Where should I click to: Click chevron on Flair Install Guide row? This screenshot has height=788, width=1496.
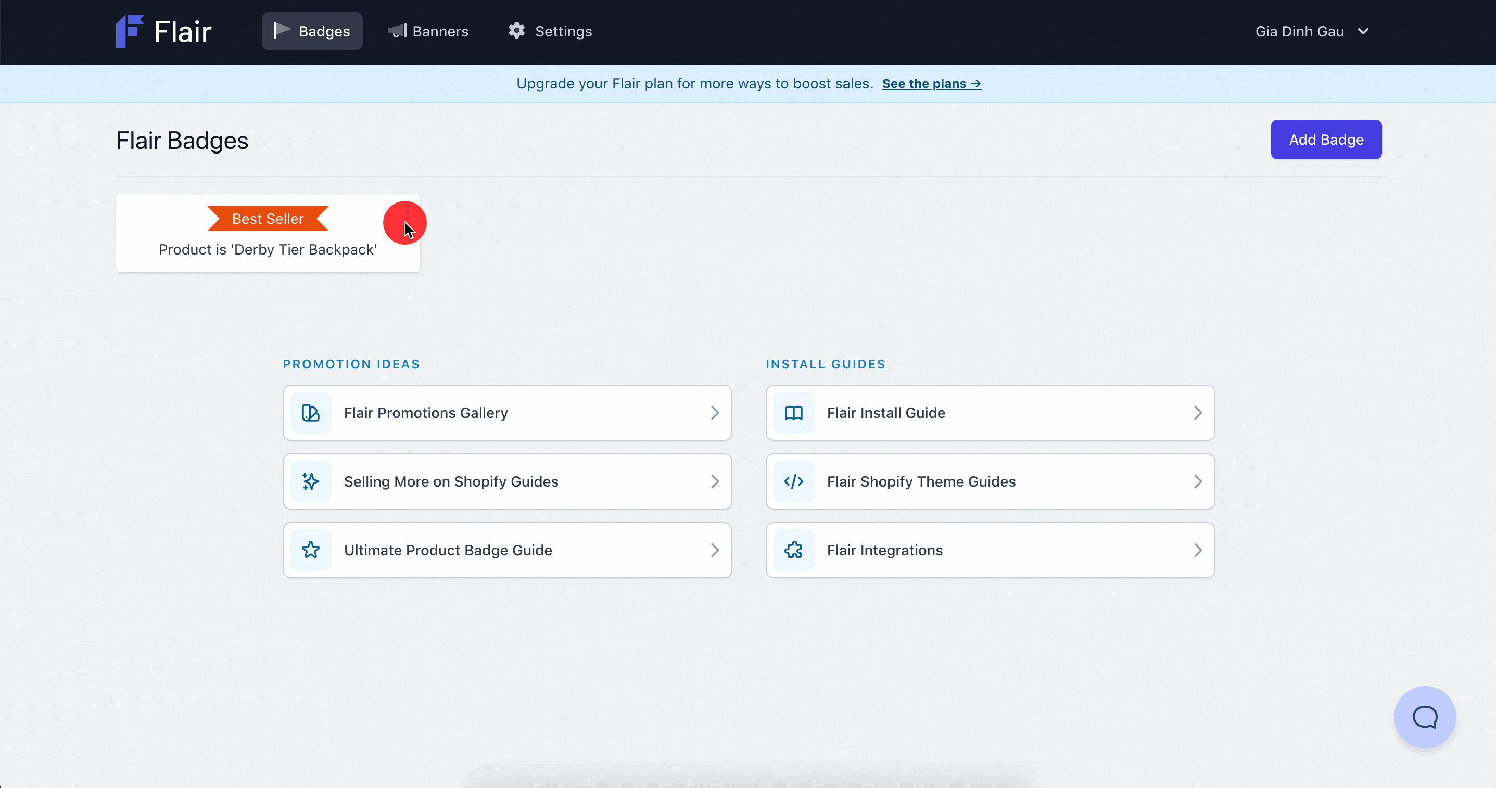(x=1198, y=413)
